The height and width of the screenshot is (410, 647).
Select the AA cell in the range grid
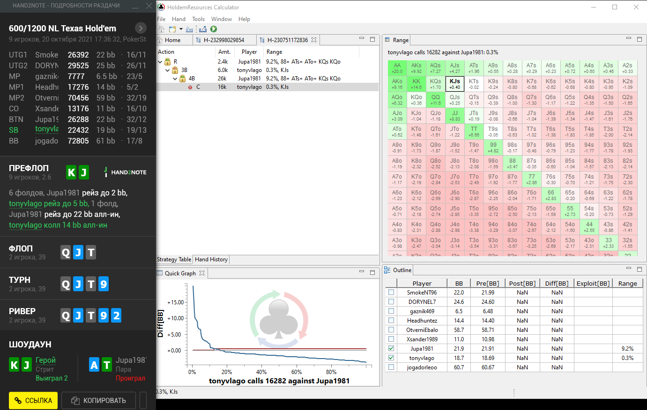coord(397,68)
